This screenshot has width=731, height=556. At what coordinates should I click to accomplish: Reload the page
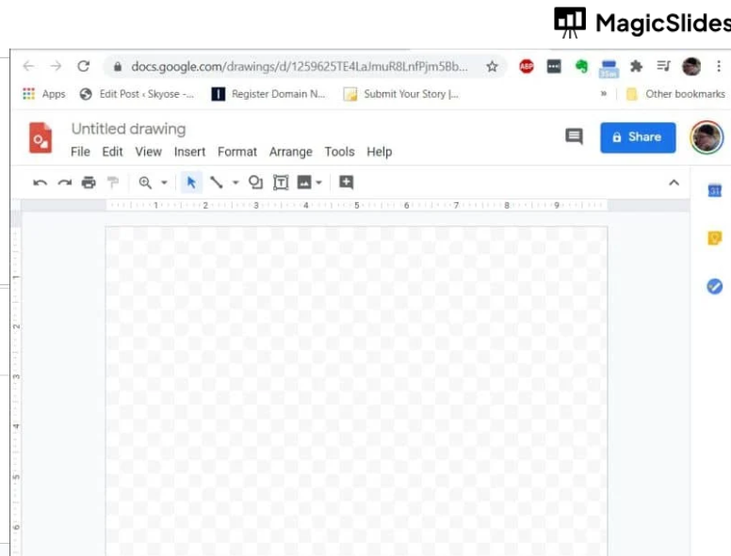tap(84, 66)
